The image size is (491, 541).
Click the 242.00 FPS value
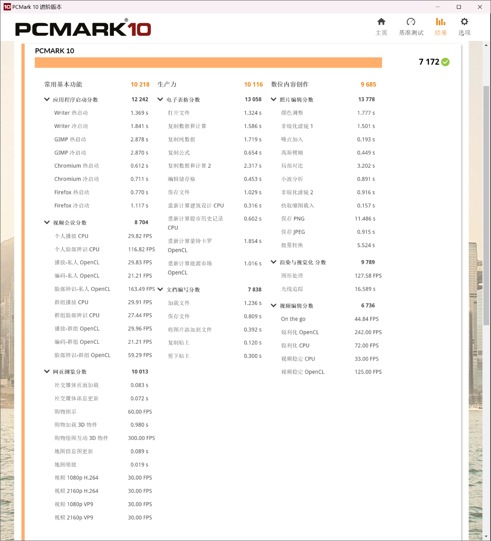coord(368,332)
